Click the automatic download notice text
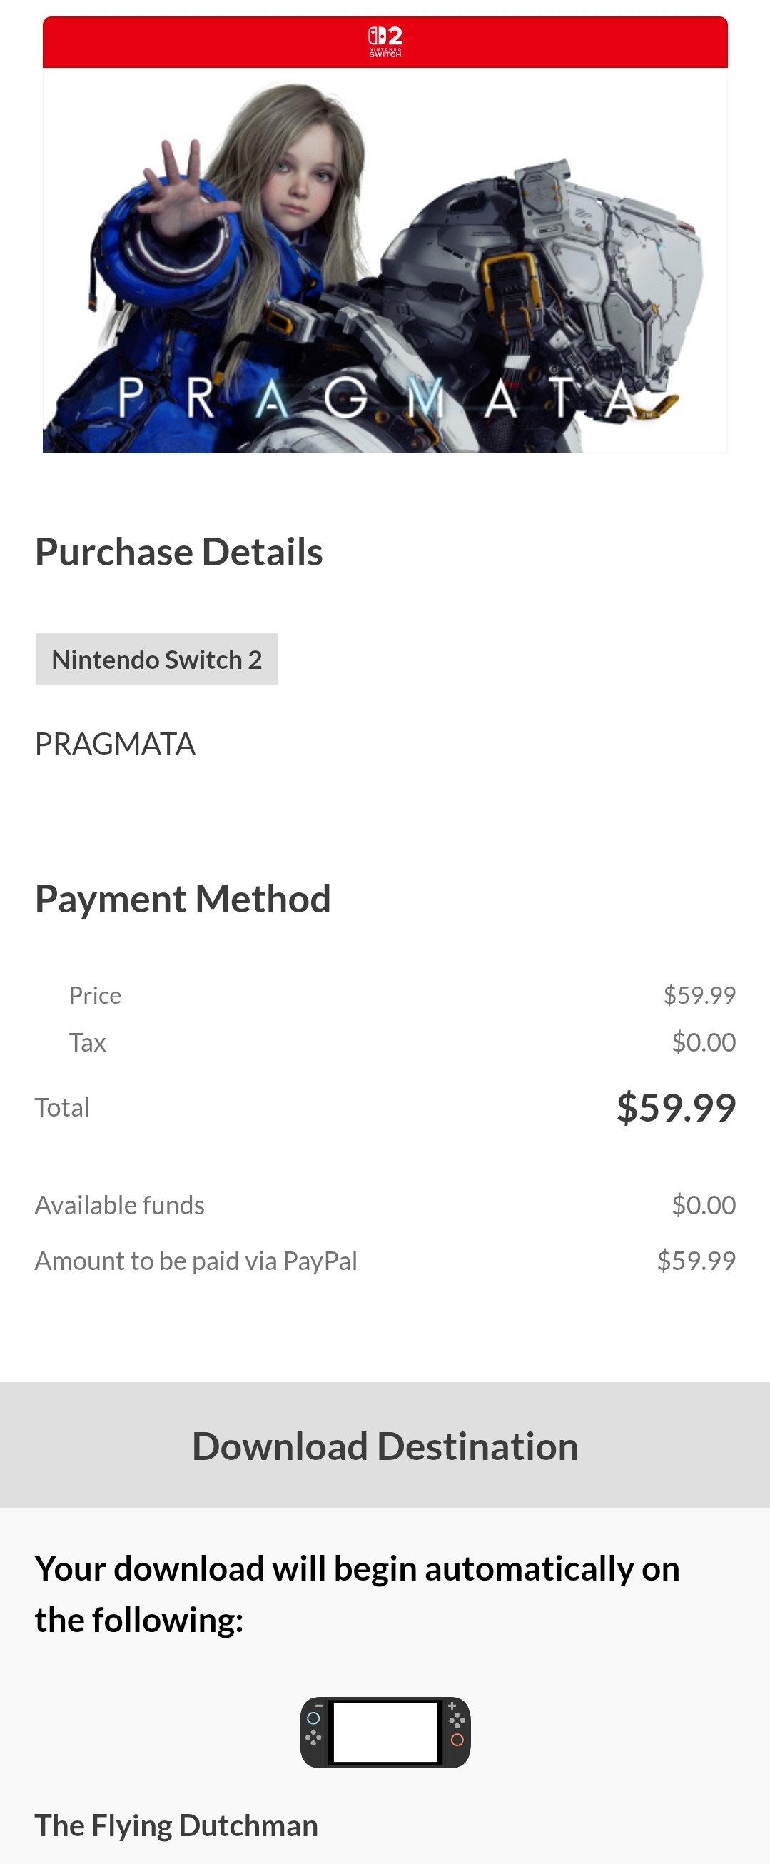This screenshot has height=1864, width=770. 357,1593
